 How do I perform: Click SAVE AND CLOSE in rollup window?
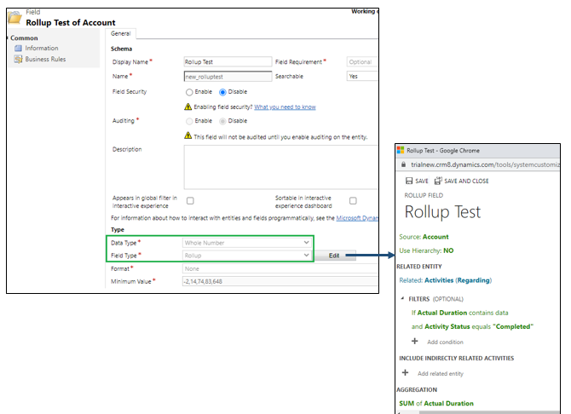466,181
